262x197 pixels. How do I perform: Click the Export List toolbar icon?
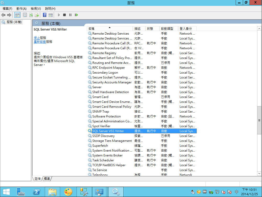[x=37, y=15]
